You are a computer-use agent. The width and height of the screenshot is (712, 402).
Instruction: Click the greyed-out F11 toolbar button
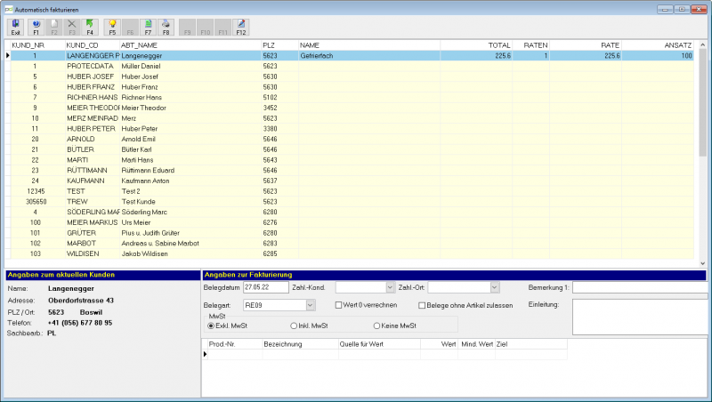[223, 28]
